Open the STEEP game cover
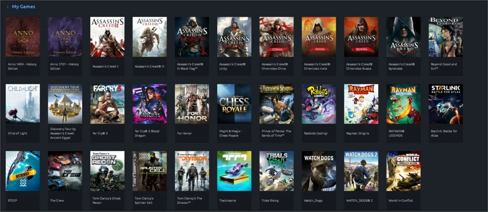 23,171
